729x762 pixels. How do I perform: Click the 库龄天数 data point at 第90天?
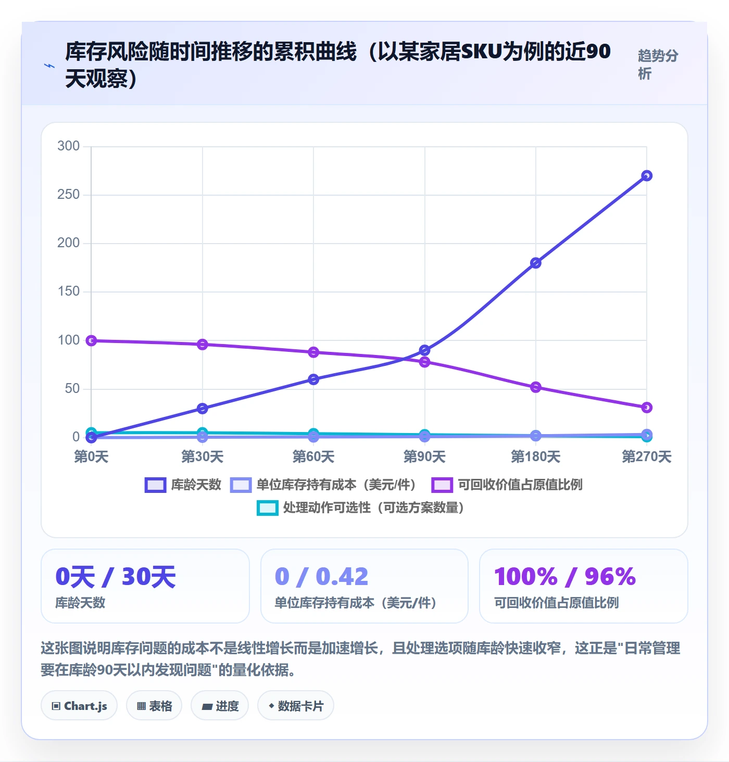425,350
